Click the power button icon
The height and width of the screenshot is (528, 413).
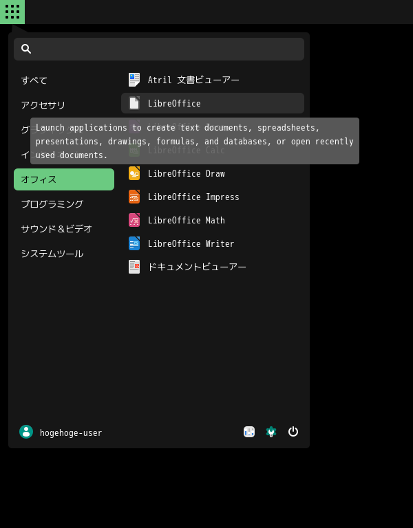pos(293,431)
